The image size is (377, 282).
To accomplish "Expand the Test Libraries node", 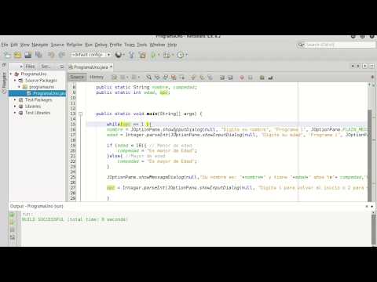I will click(15, 113).
